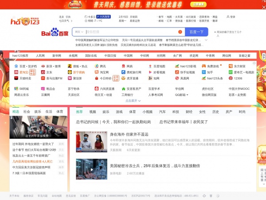The width and height of the screenshot is (266, 200).
Task: Click the 天猫特卖 cat icon
Action: point(16,78)
